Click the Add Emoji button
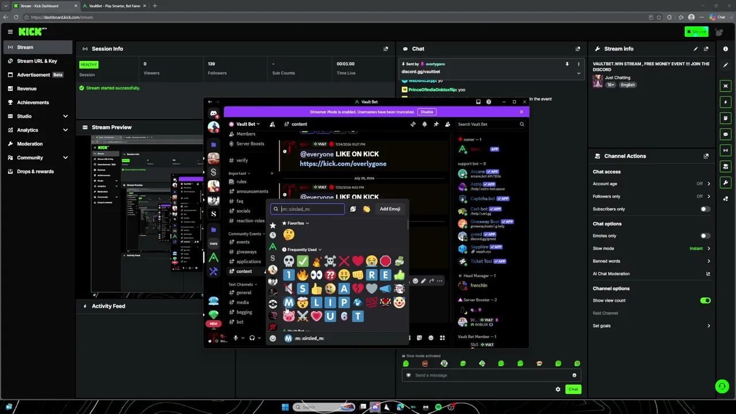 390,209
